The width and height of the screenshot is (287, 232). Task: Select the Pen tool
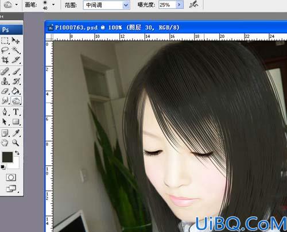point(5,112)
